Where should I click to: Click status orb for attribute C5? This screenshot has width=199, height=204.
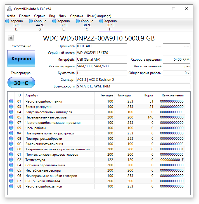11,170
